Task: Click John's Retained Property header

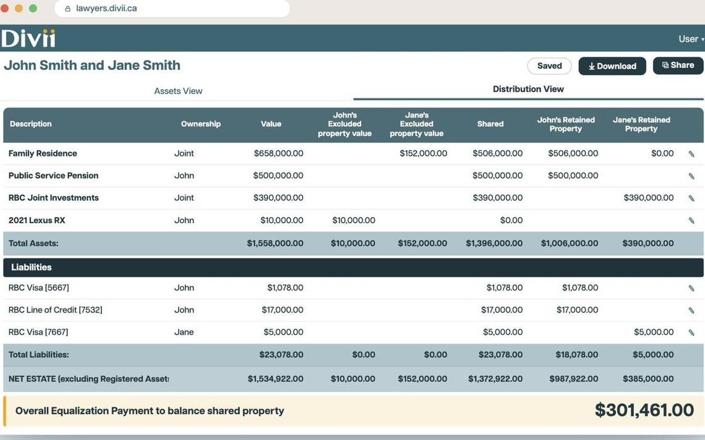Action: pos(566,124)
